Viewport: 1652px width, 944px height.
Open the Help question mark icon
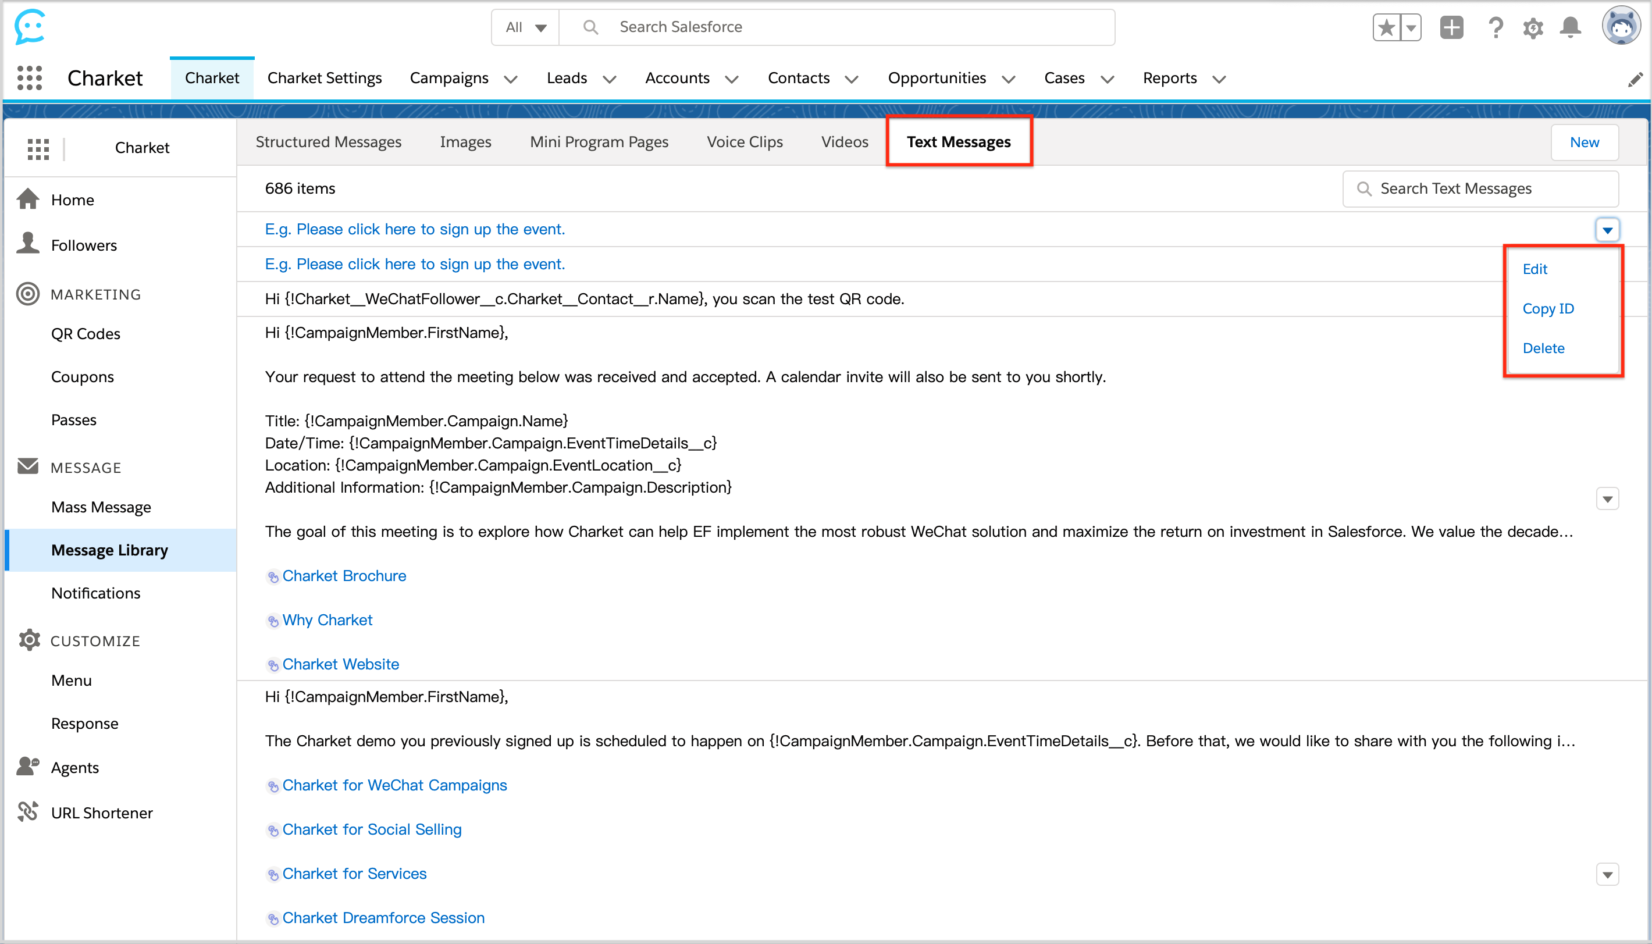point(1496,27)
